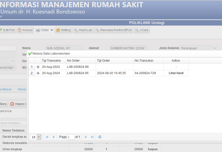Screen dimensions: 222x152
Task: Expand row 1 order LAB-200824-99
Action: [38, 67]
